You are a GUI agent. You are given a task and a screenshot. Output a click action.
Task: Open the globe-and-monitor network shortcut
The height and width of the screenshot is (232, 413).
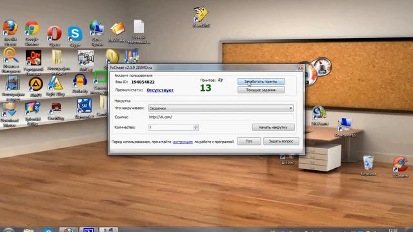point(96,28)
